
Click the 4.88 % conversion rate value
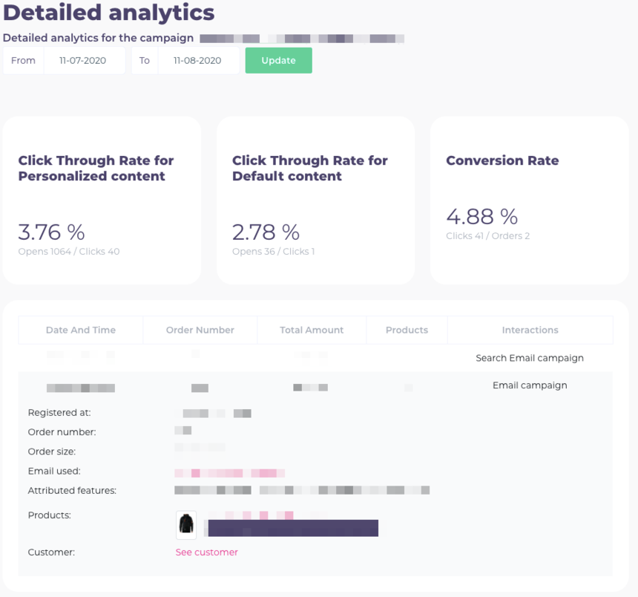(x=481, y=217)
